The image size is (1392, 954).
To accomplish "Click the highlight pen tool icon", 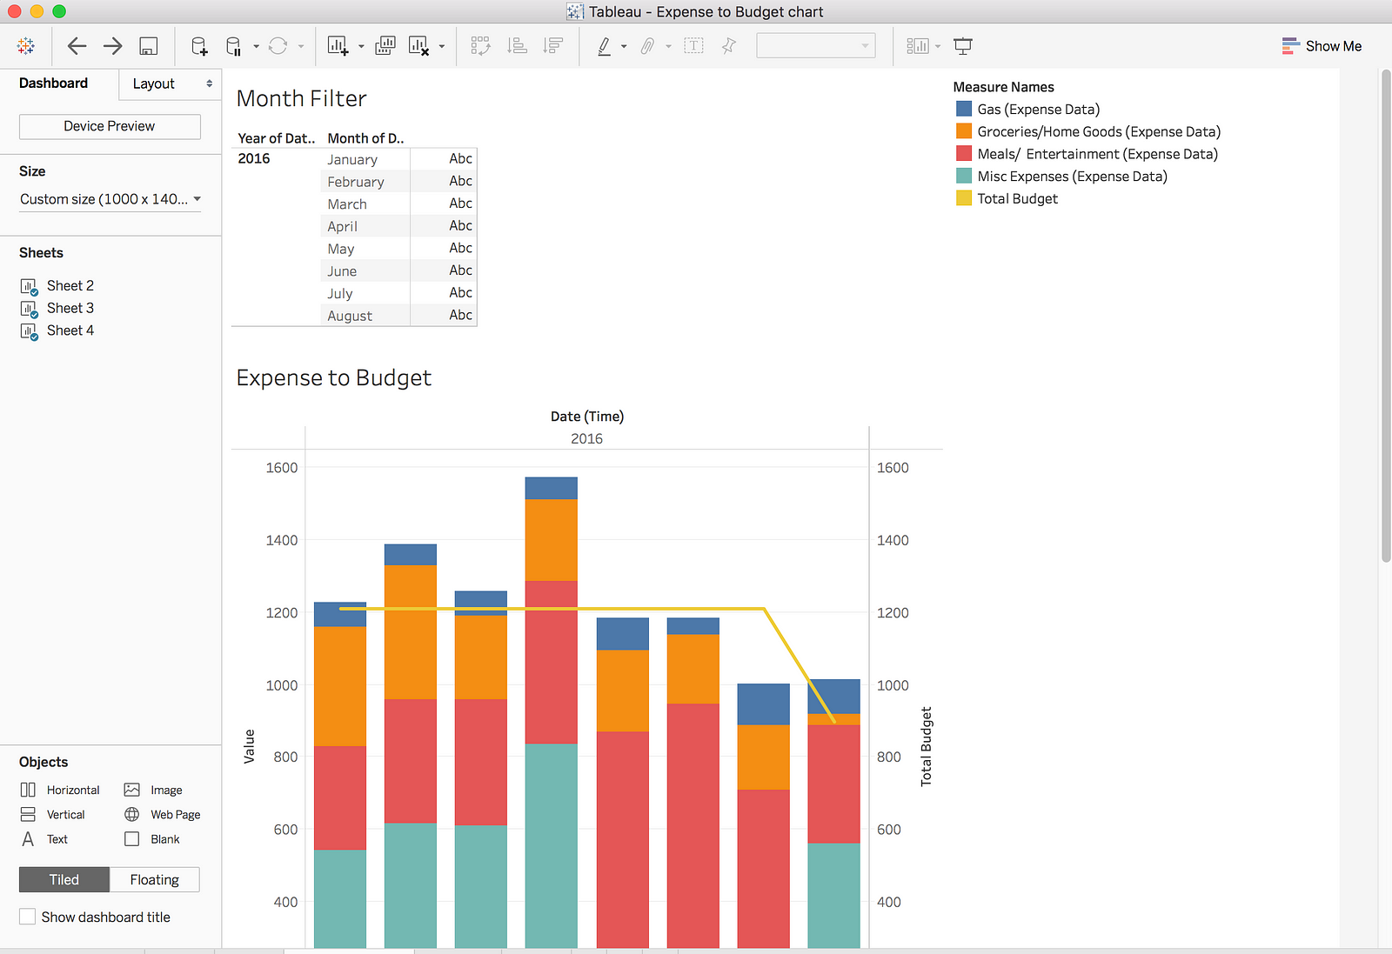I will (605, 46).
